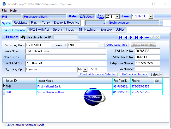Screen dimensions: 171x129
Task: Click the Street Address field
Action: pyautogui.click(x=66, y=63)
